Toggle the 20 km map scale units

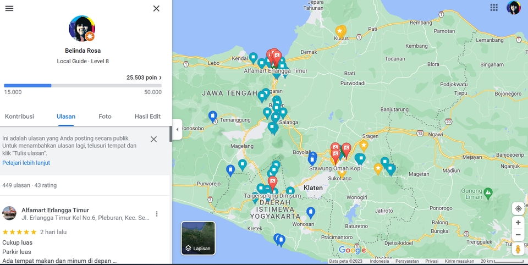point(502,261)
